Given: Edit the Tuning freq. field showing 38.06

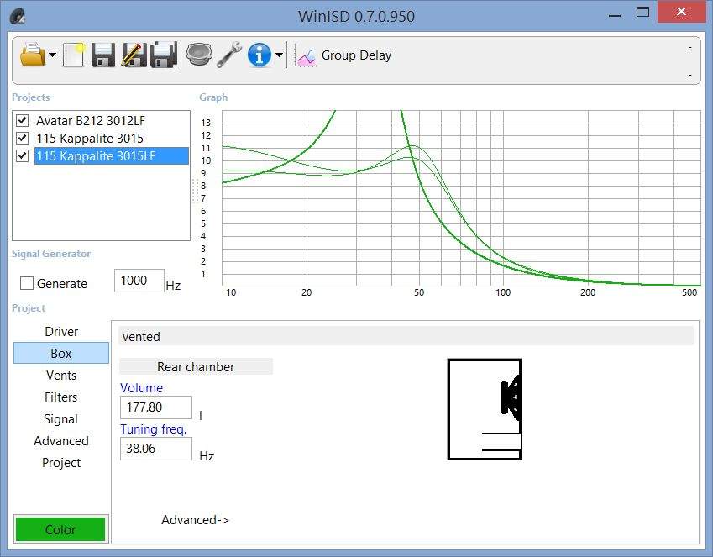Looking at the screenshot, I should click(x=156, y=449).
